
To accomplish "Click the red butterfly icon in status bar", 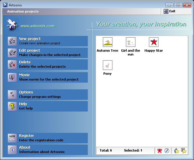I will pyautogui.click(x=160, y=151).
